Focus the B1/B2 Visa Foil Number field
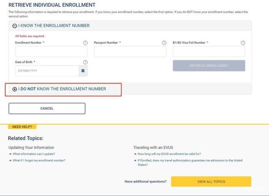 (x=209, y=52)
